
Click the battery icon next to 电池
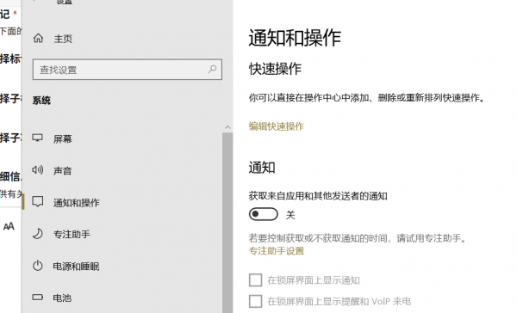tap(38, 298)
